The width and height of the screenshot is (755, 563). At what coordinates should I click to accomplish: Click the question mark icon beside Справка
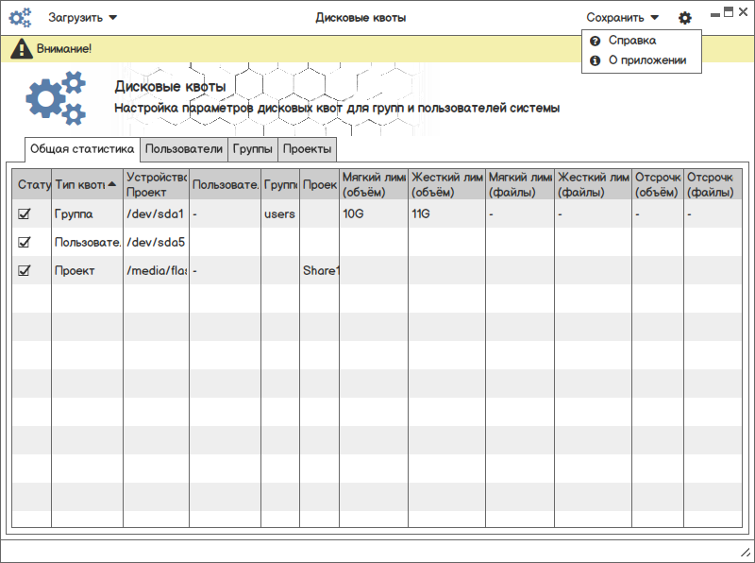(x=596, y=42)
